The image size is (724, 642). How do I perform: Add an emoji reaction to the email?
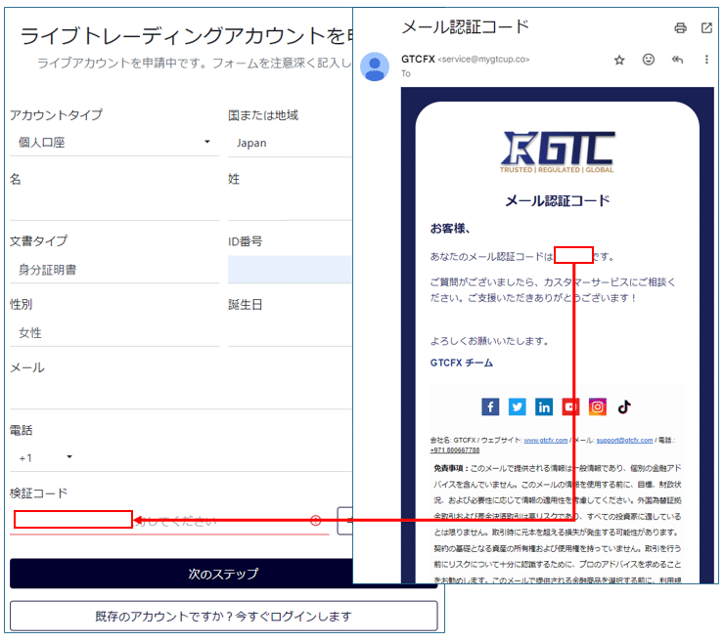point(649,60)
